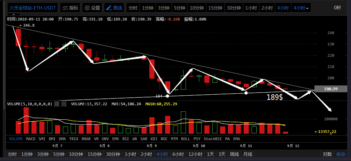Choose 分时 in the bottom period bar
The image size is (351, 161).
12,154
